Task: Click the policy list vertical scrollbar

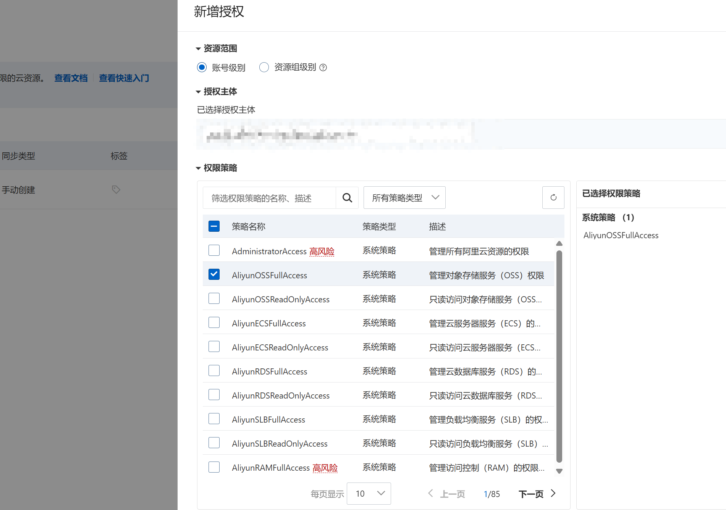Action: click(x=559, y=357)
